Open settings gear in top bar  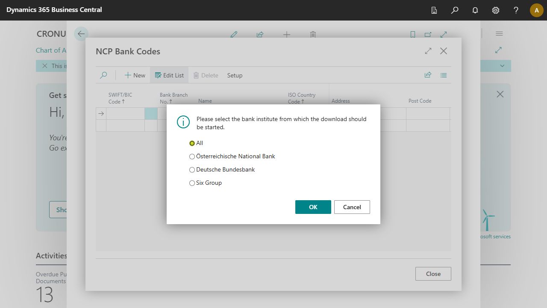496,10
